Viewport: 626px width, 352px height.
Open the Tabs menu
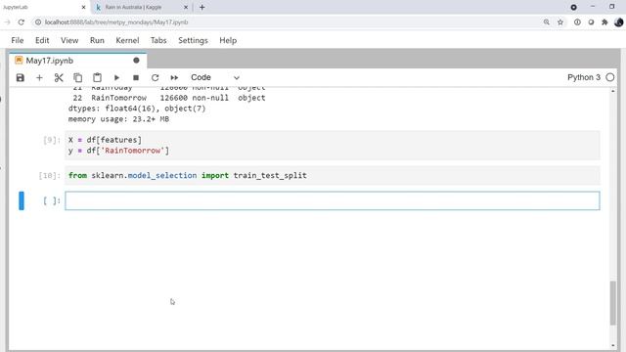(158, 40)
